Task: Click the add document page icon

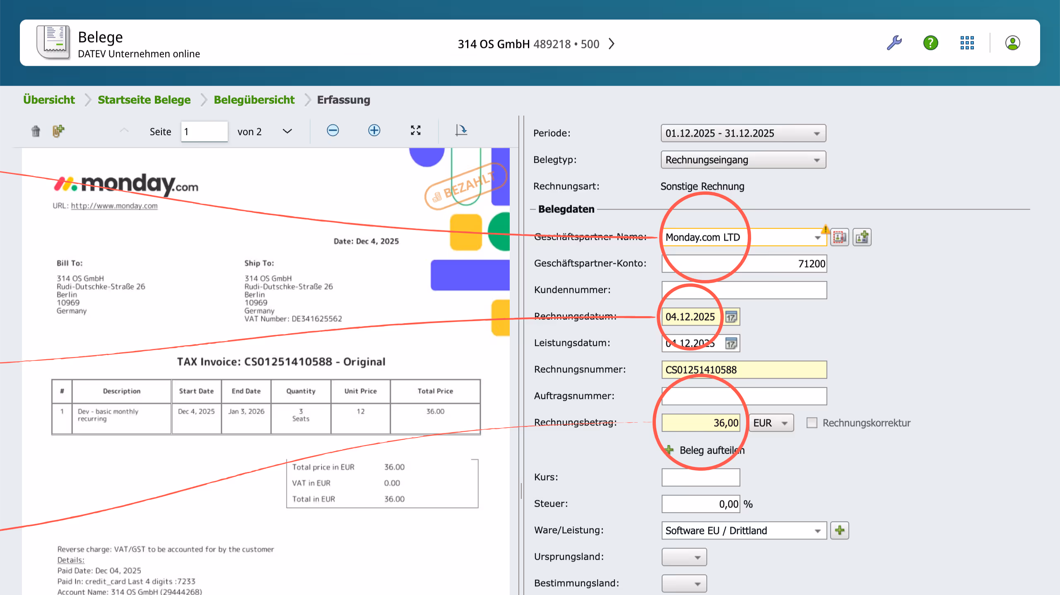Action: click(58, 131)
